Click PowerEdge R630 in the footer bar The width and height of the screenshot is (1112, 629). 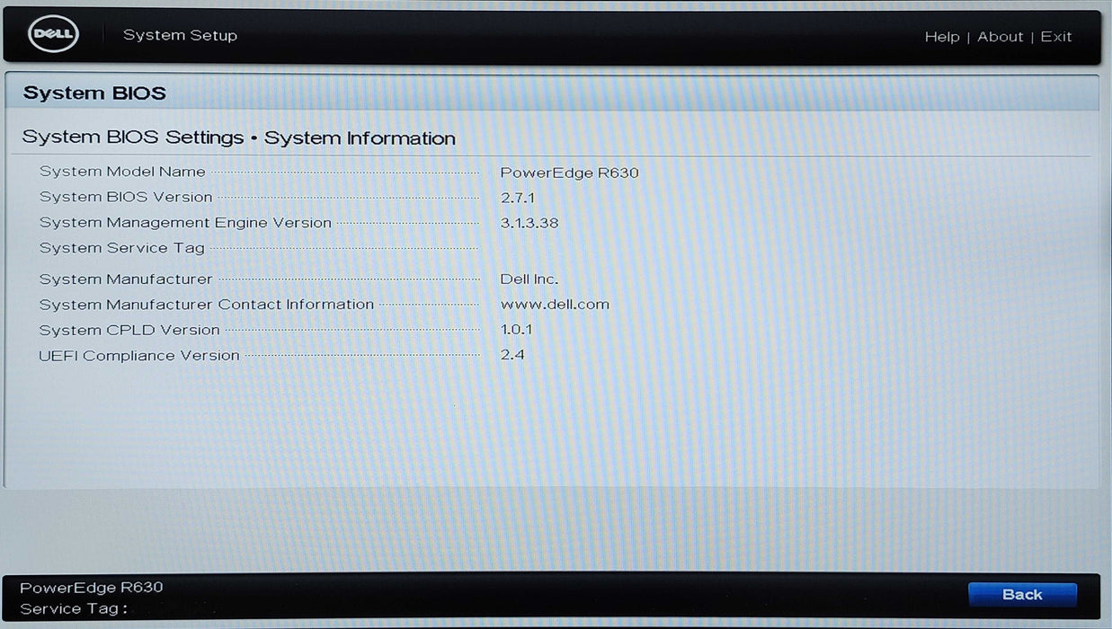point(92,588)
